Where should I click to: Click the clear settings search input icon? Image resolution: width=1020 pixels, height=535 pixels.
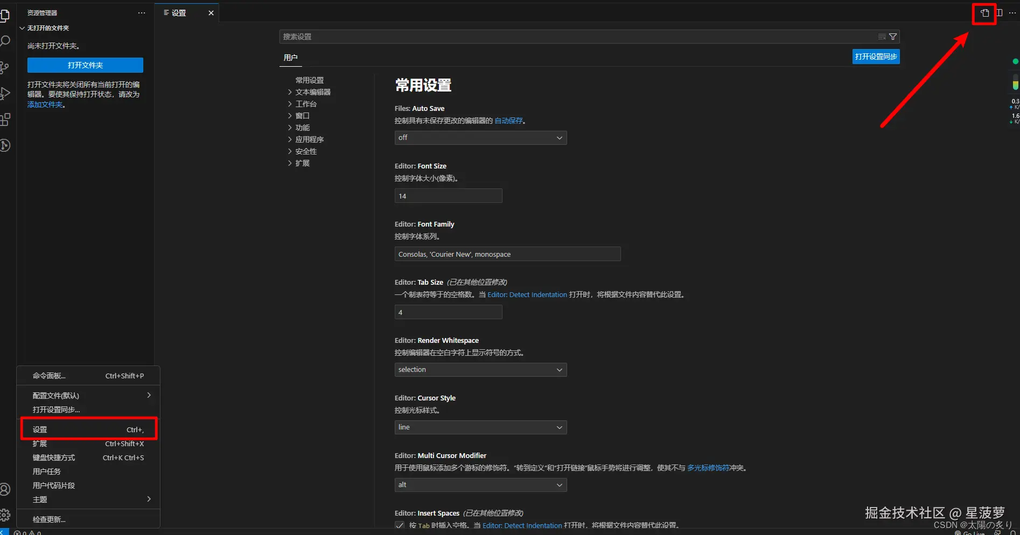pyautogui.click(x=882, y=37)
